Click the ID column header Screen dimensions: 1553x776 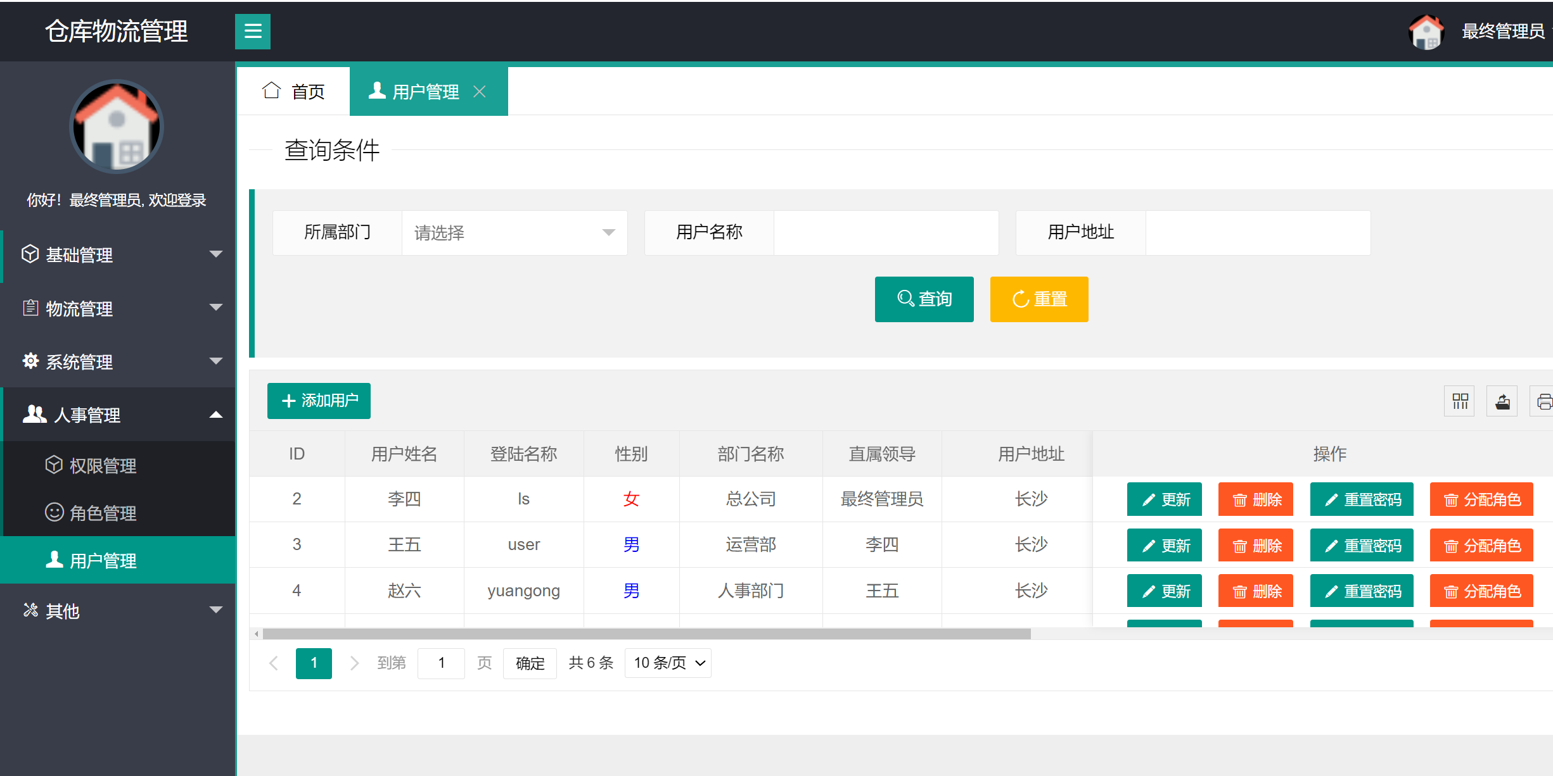tap(297, 454)
